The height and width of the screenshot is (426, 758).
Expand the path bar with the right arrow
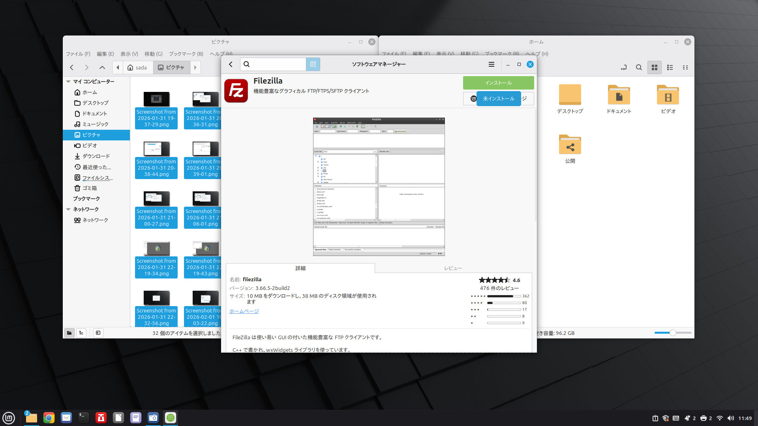(x=195, y=67)
